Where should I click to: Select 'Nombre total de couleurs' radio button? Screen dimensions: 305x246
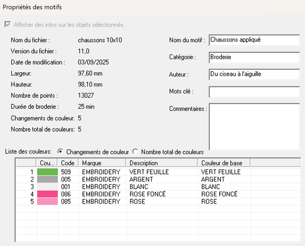tap(135, 152)
